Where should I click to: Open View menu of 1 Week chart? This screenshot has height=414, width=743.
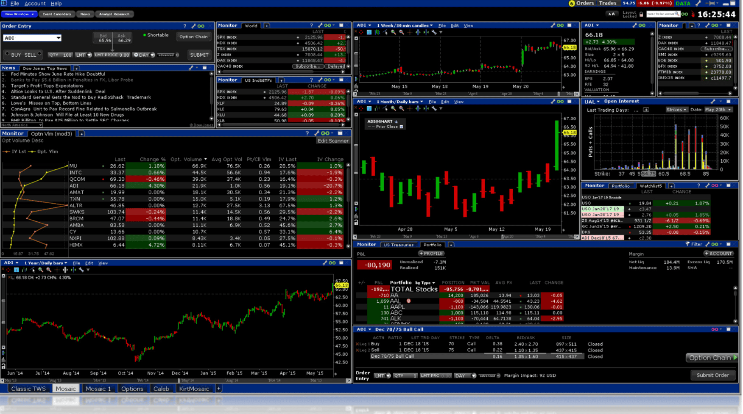click(x=468, y=25)
